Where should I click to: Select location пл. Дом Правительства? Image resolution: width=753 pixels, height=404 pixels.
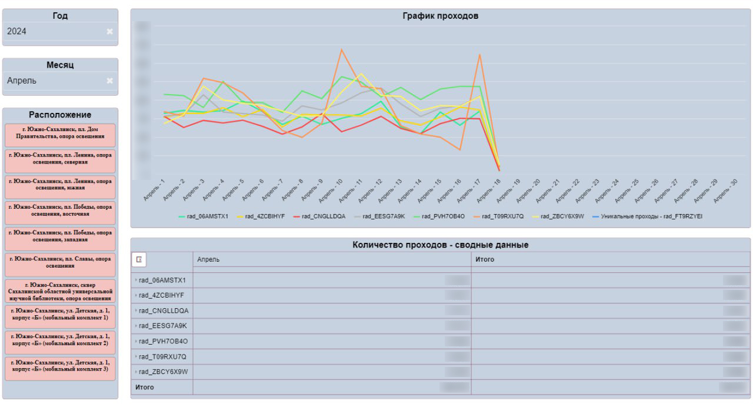coord(60,135)
